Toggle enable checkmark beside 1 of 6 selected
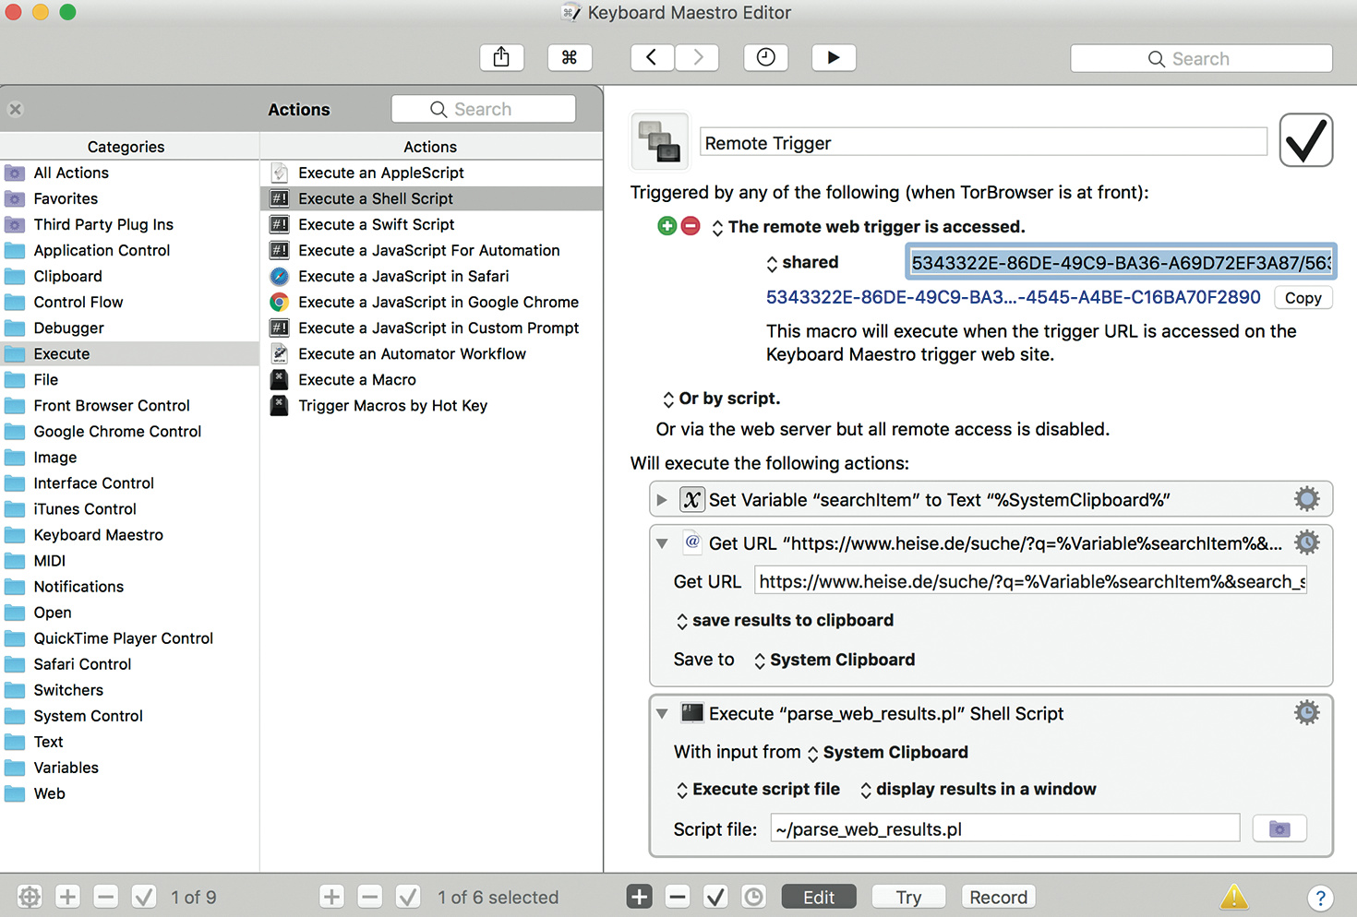This screenshot has height=917, width=1357. click(408, 897)
